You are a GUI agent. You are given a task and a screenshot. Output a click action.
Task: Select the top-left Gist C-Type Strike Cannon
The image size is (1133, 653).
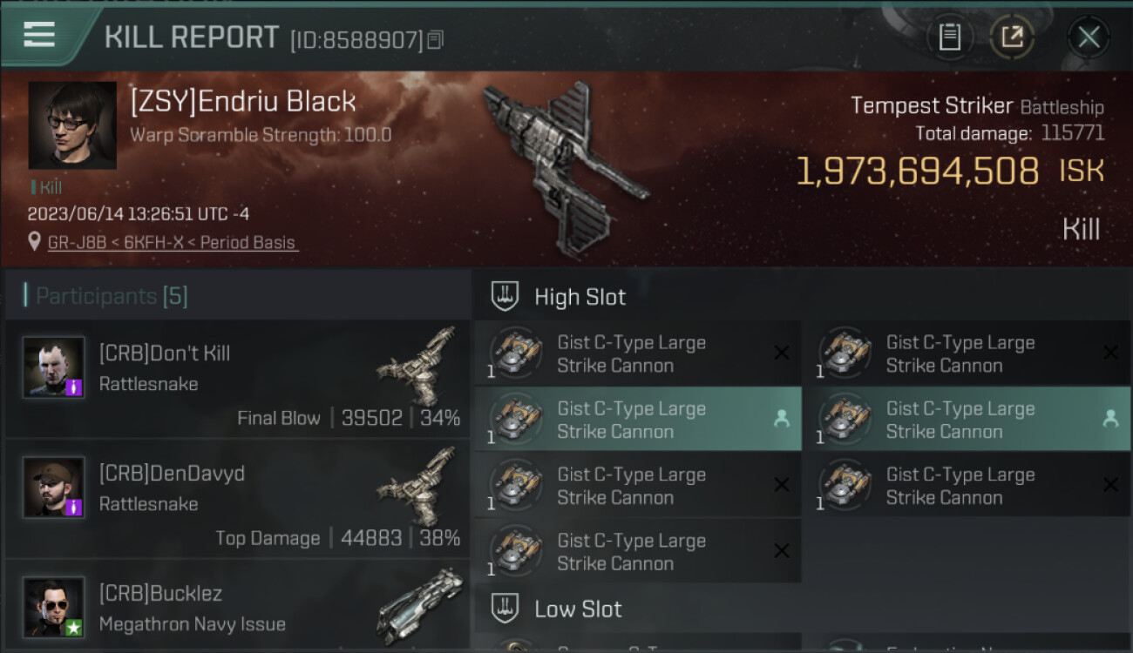[638, 353]
